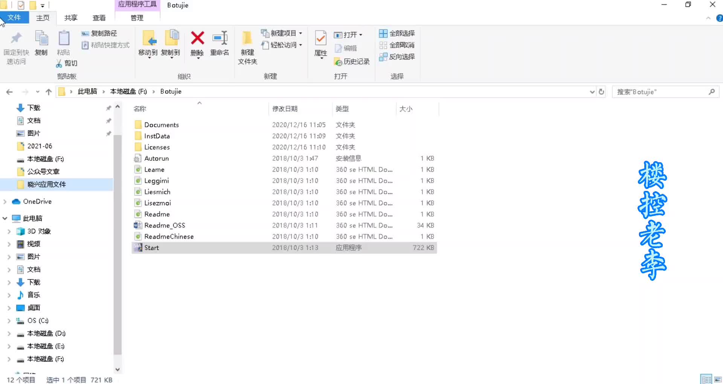
Task: Click the navigation pane scrollbar down arrow
Action: point(117,370)
